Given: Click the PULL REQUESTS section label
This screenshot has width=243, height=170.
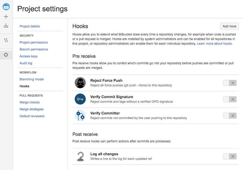Looking at the screenshot, I should [31, 95].
